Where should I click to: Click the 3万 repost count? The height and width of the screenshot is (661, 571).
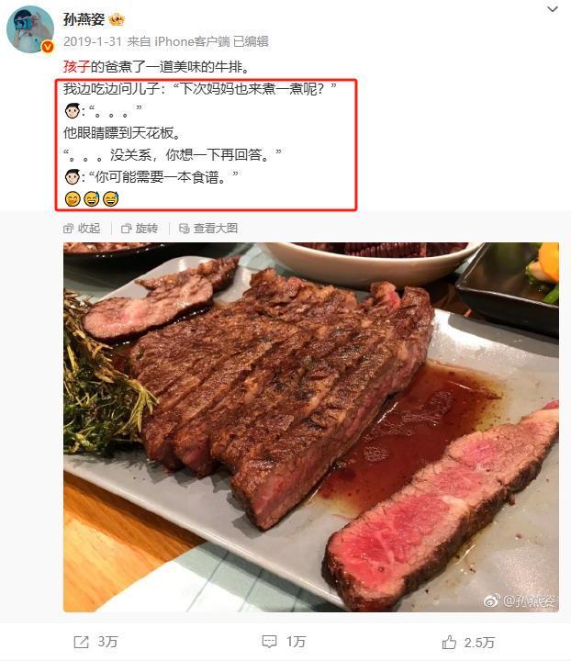tap(107, 642)
